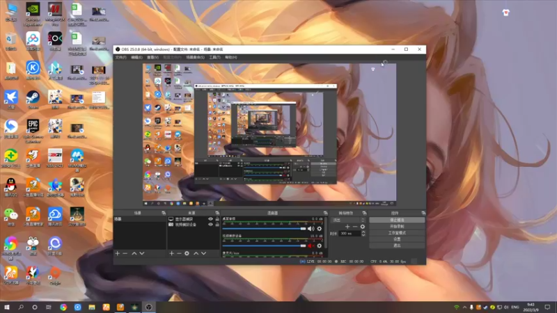Adjust the transition duration stepper arrows
This screenshot has width=557, height=313.
point(363,233)
